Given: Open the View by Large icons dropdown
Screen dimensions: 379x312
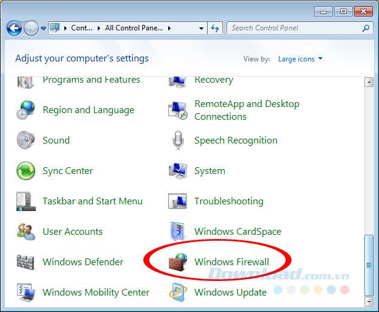Looking at the screenshot, I should (x=301, y=59).
